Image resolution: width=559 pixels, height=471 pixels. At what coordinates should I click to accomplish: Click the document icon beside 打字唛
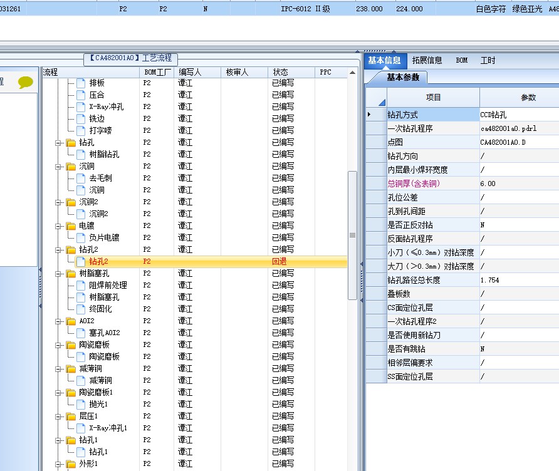tap(81, 130)
